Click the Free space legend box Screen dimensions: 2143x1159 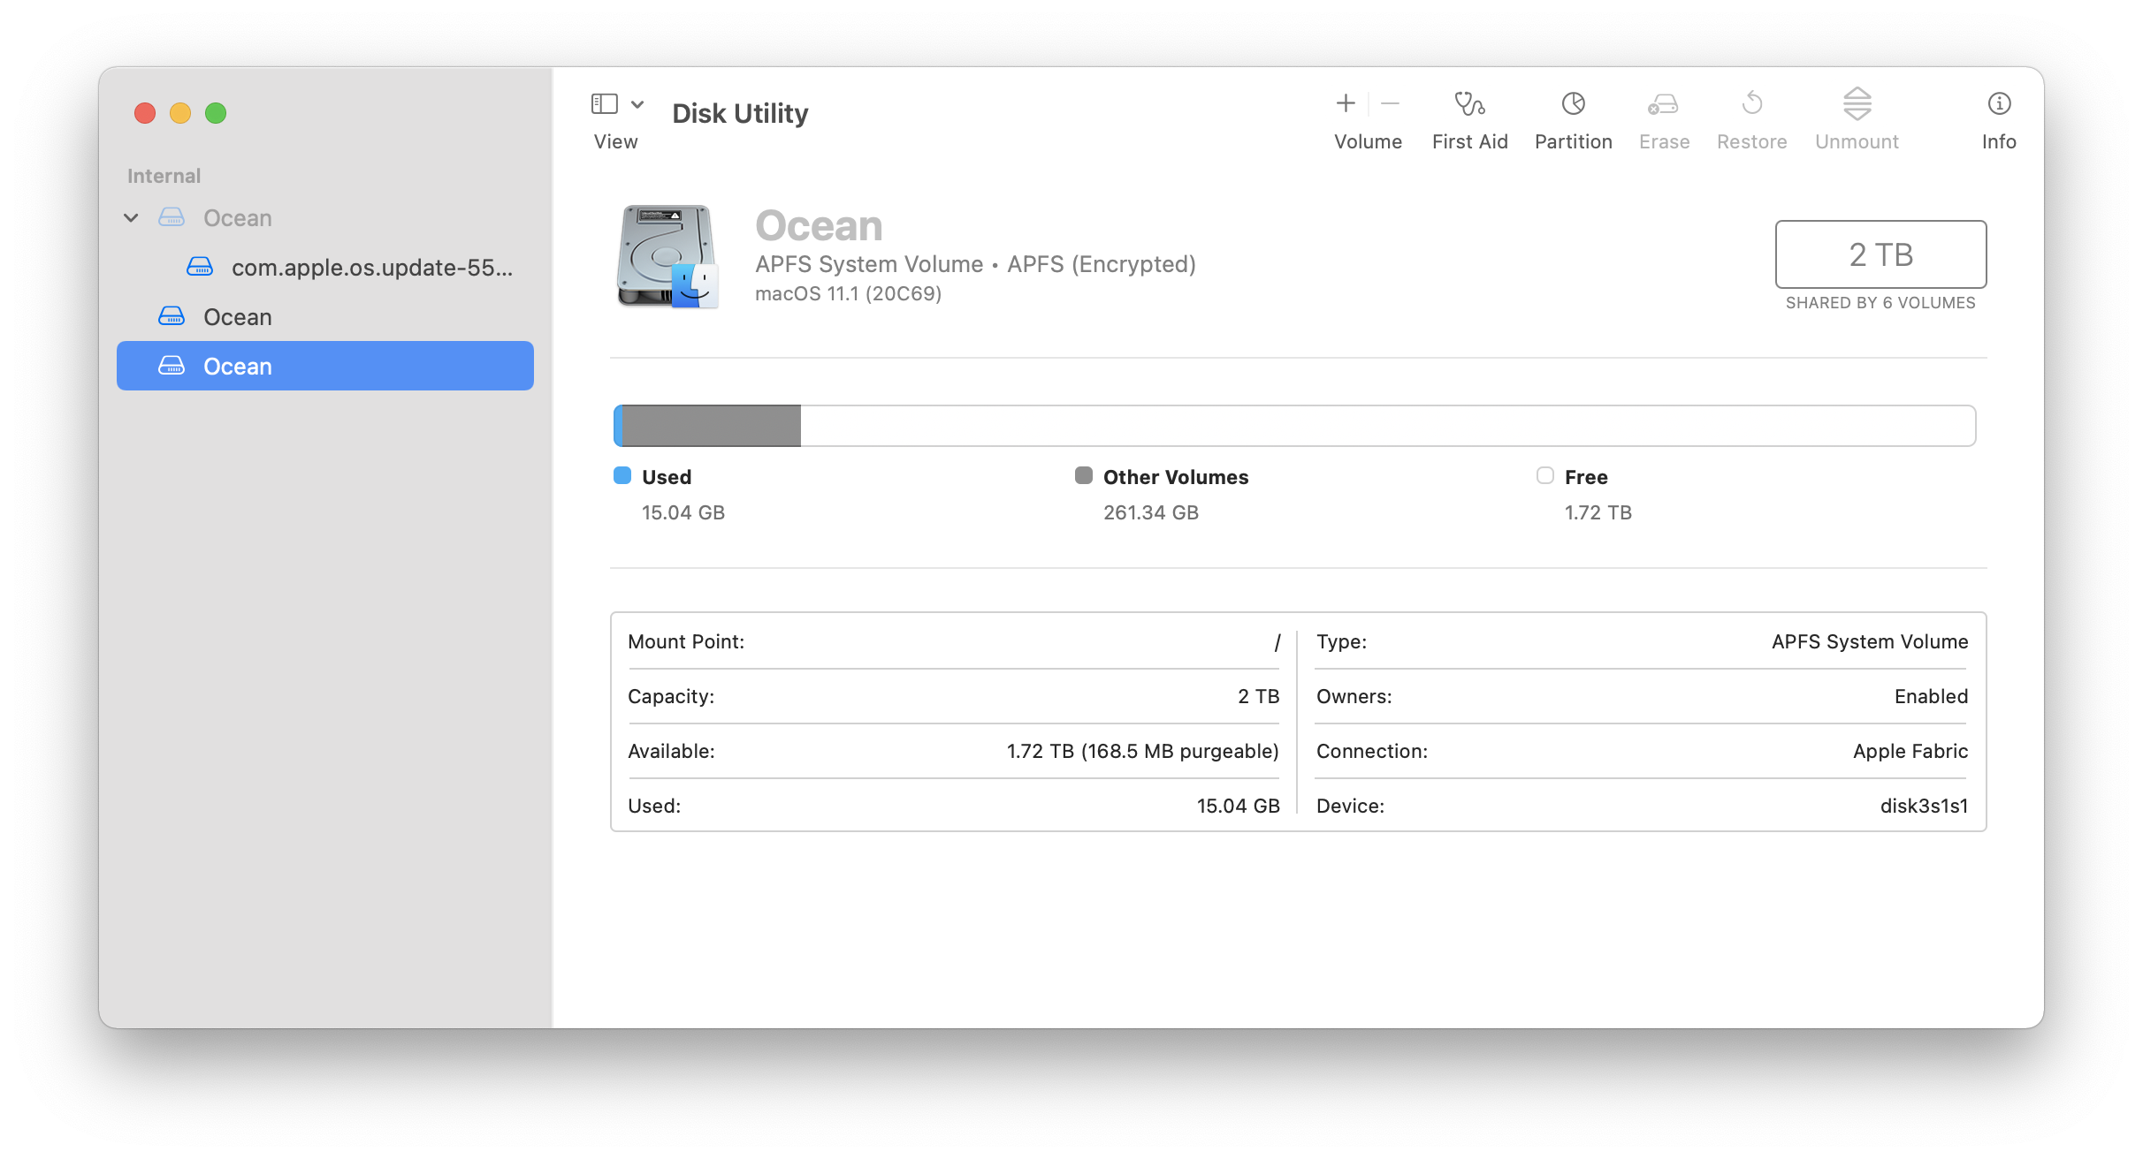pyautogui.click(x=1544, y=476)
